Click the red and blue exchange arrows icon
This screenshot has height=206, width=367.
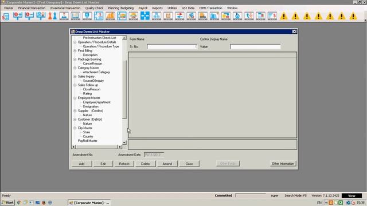pyautogui.click(x=179, y=16)
